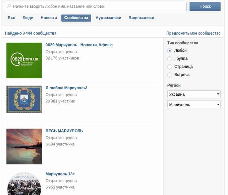Click the magnifier icon in search field
Image resolution: width=228 pixels, height=195 pixels.
[9, 6]
